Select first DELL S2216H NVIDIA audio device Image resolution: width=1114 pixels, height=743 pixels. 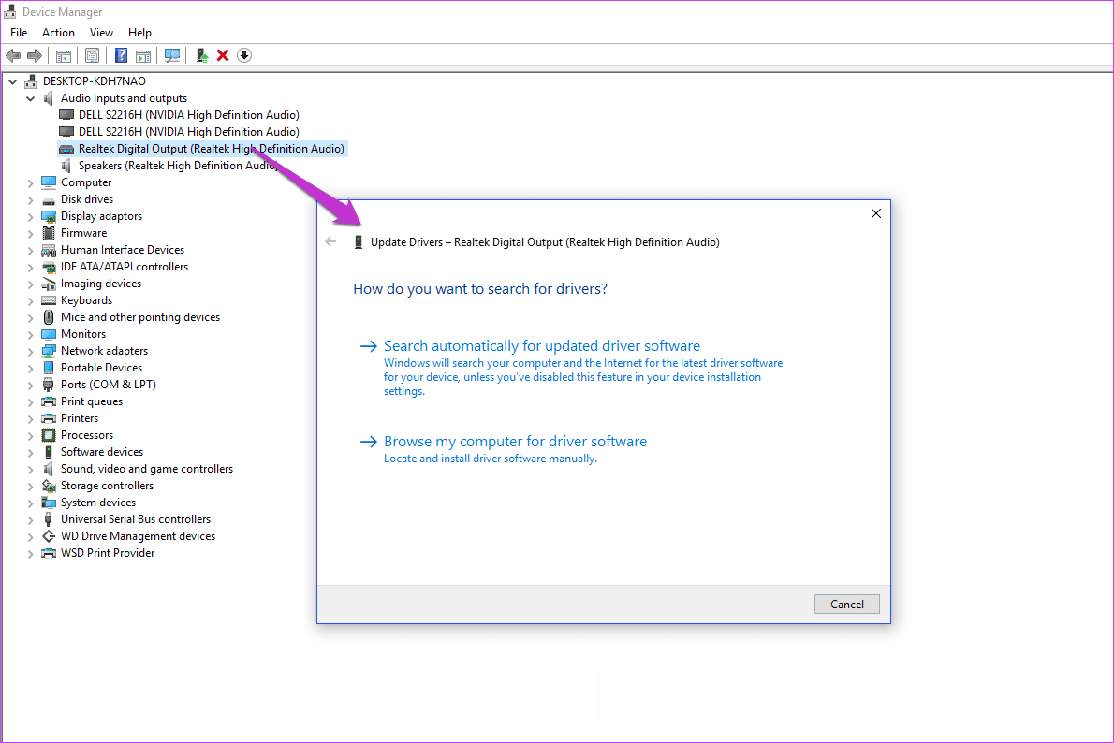[x=188, y=114]
